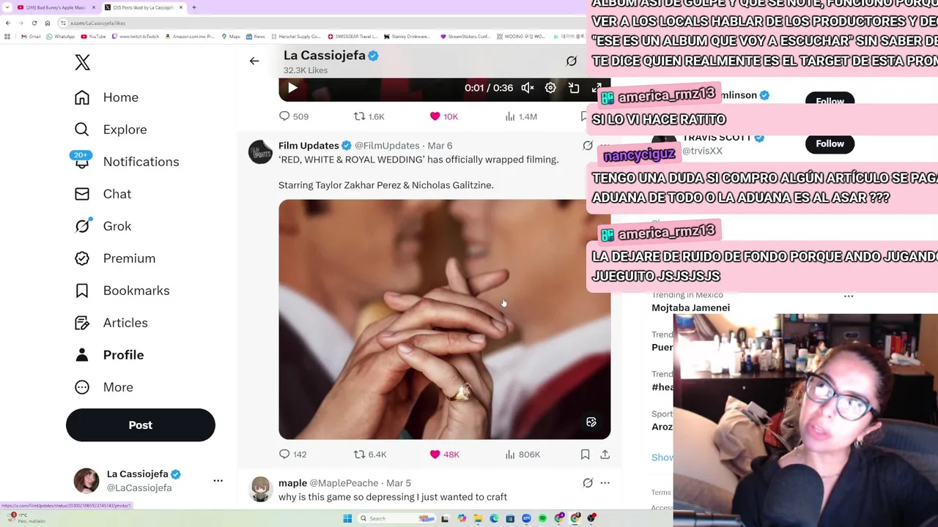The image size is (938, 527).
Task: Click the image edit icon on photo
Action: tap(591, 422)
